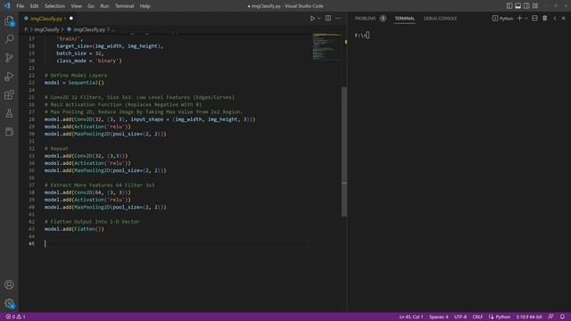The image size is (571, 321).
Task: Change end of line sequence CRLF
Action: click(x=477, y=317)
